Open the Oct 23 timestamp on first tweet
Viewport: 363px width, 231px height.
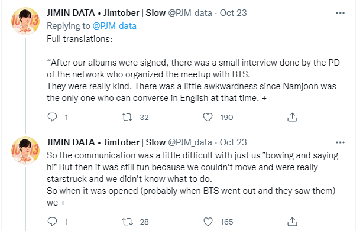pyautogui.click(x=233, y=13)
